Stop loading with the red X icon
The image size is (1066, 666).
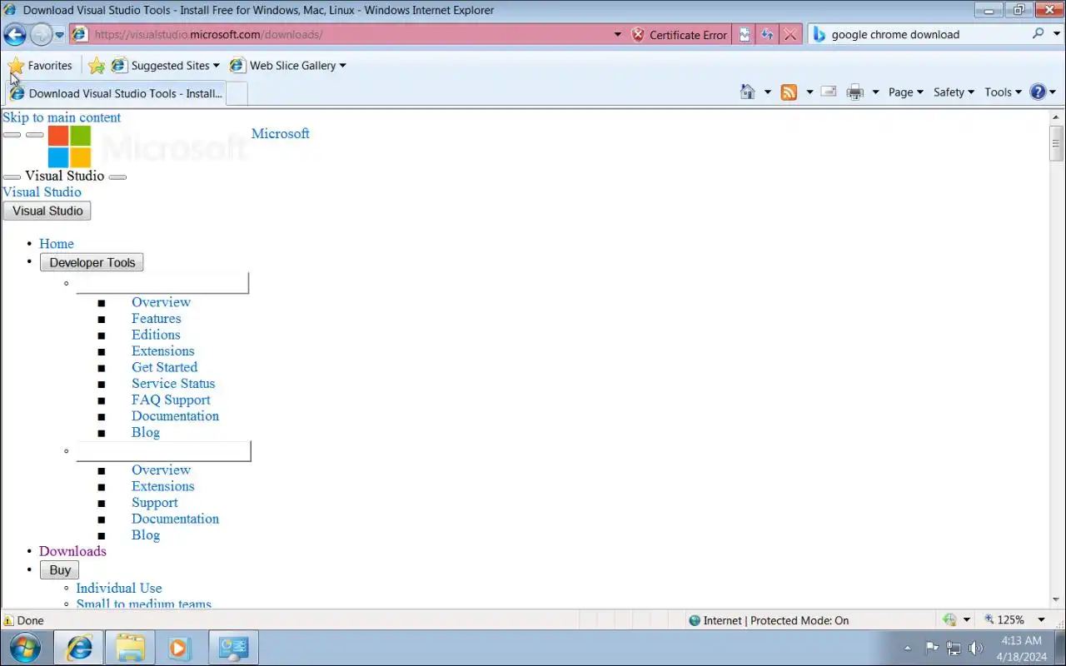point(790,34)
